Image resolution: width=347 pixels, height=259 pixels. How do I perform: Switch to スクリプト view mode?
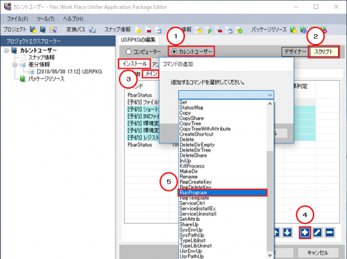coord(324,52)
